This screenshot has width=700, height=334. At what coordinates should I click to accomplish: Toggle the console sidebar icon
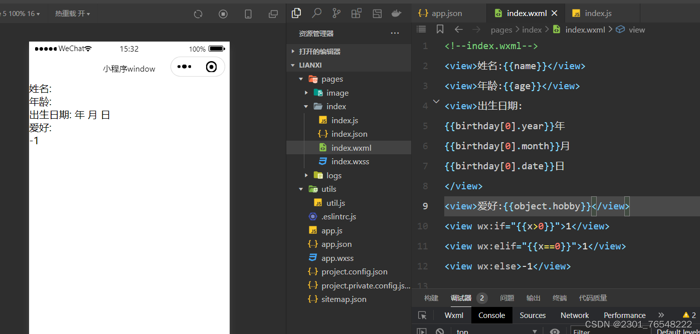(422, 331)
